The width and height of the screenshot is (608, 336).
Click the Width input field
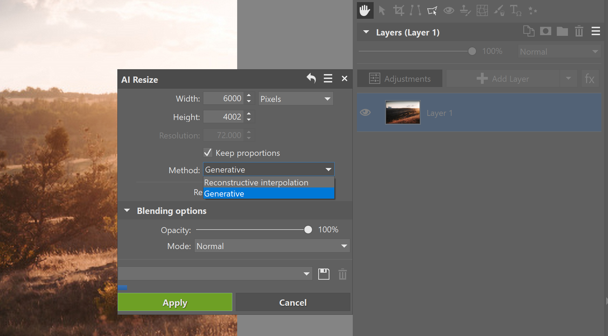click(224, 98)
